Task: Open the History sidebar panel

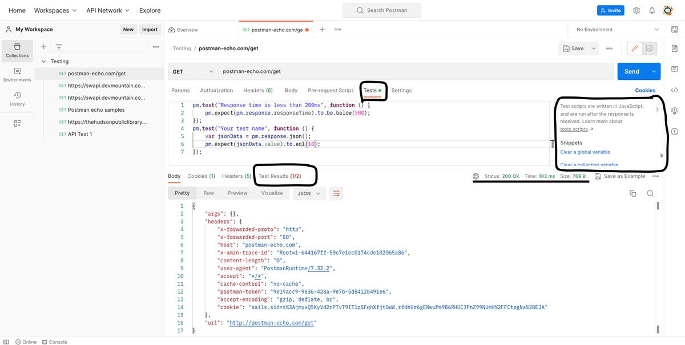Action: [17, 99]
